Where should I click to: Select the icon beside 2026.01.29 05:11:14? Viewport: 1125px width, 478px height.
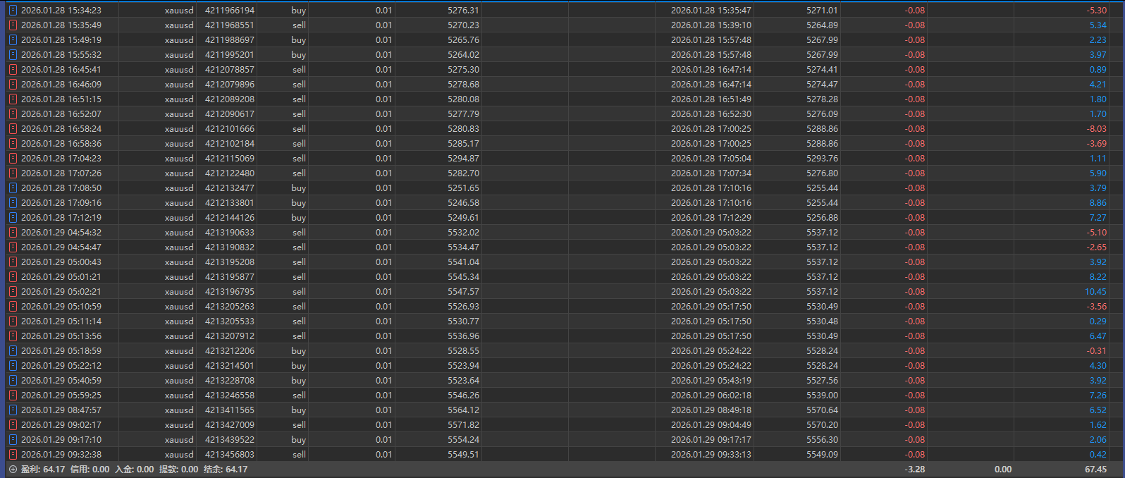[x=13, y=321]
